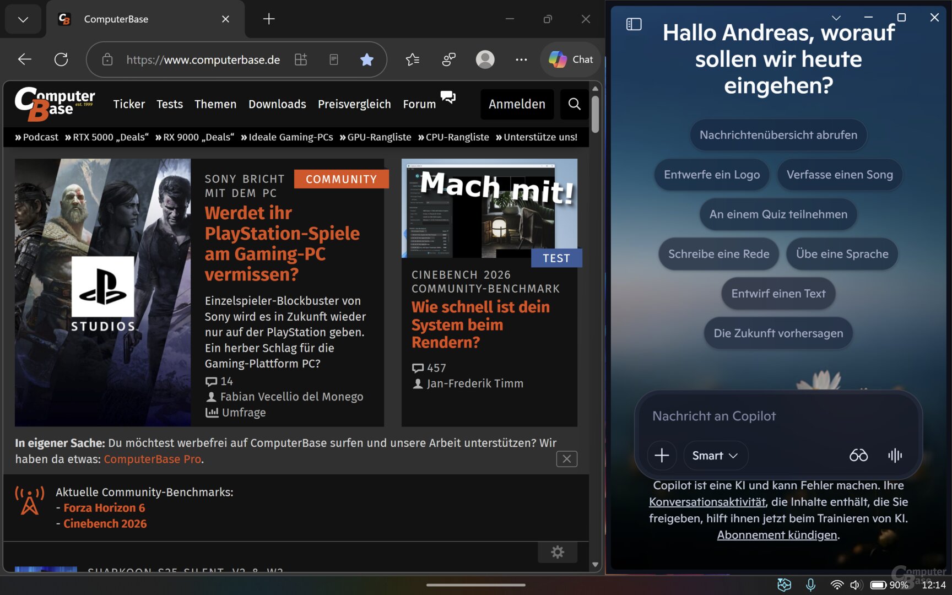
Task: Open the Cinebench Mach mit thumbnail
Action: pos(490,208)
